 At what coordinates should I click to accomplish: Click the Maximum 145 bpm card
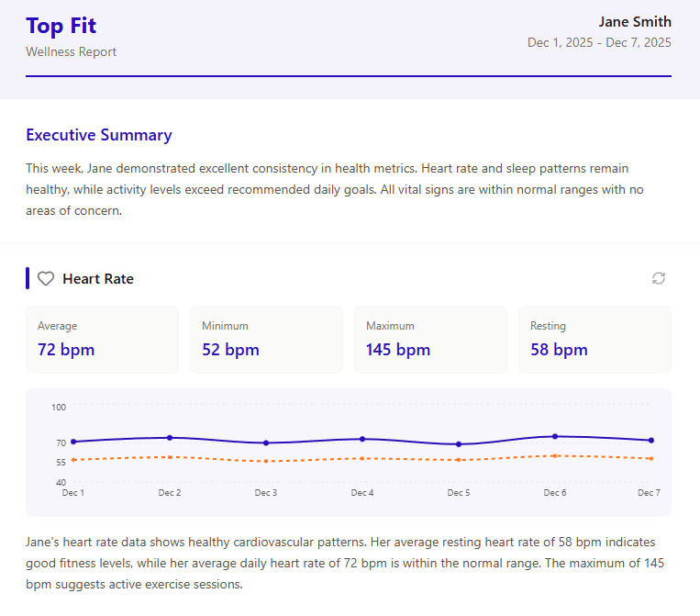[430, 340]
